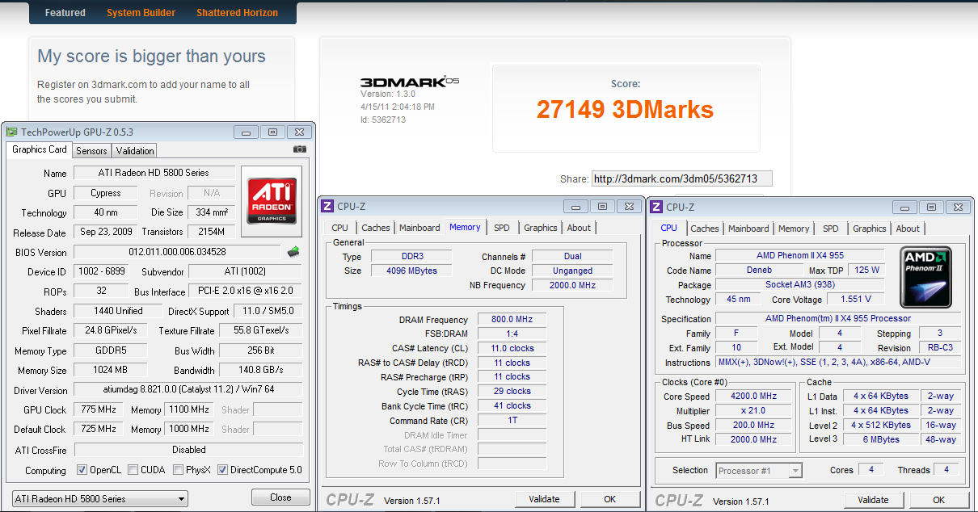Toggle the OpenCL checkbox in GPU-Z

(x=82, y=470)
